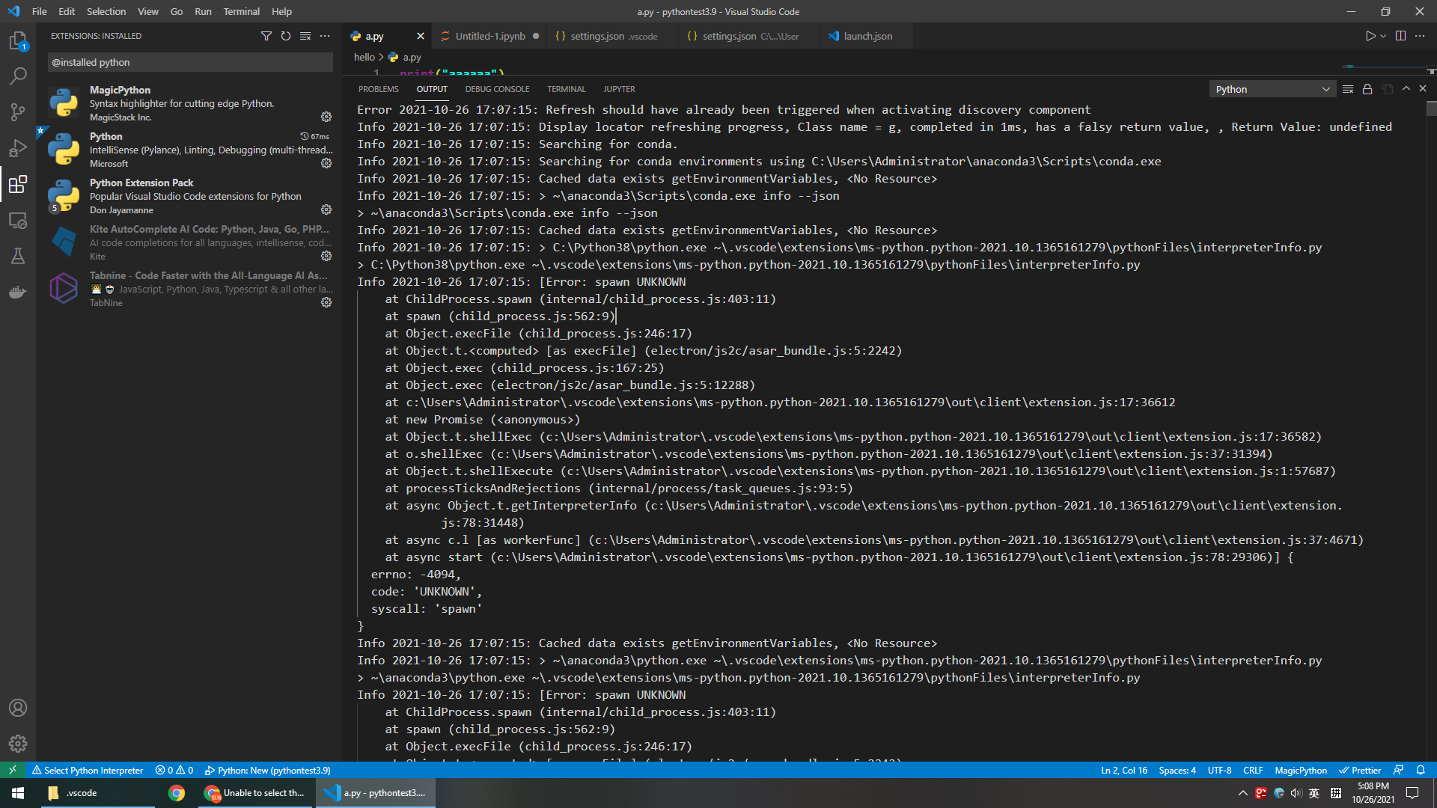Close the a.py editor tab
1437x808 pixels.
coord(421,36)
